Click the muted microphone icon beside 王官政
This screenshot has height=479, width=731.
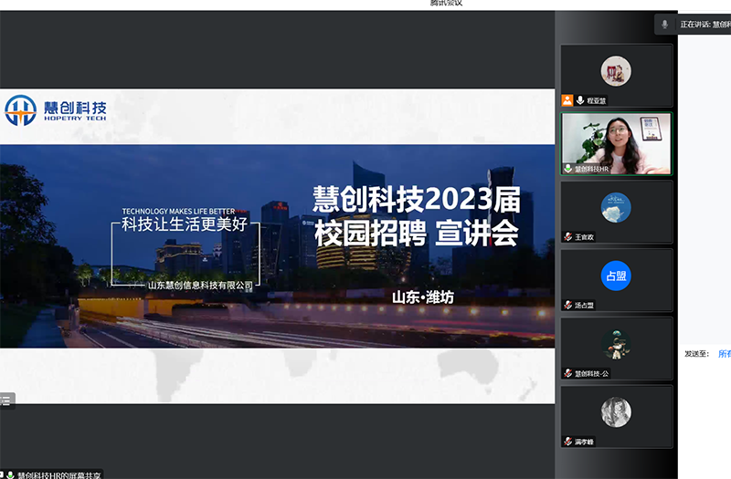click(x=568, y=237)
